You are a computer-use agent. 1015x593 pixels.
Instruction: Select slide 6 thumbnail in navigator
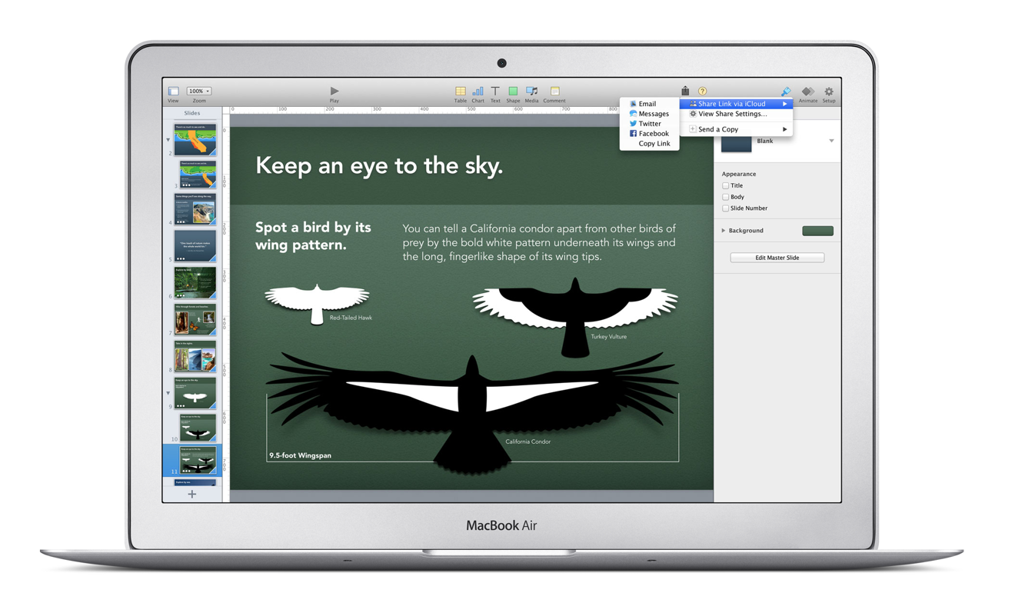coord(195,282)
